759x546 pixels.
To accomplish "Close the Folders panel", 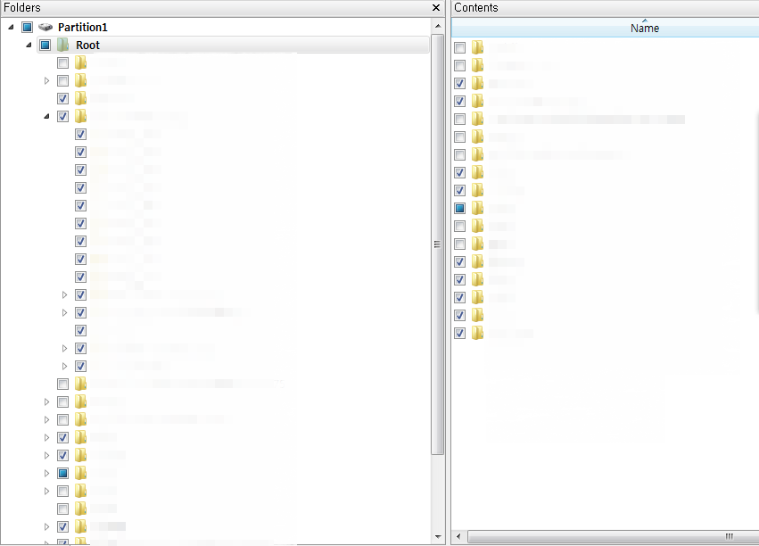I will pos(436,8).
